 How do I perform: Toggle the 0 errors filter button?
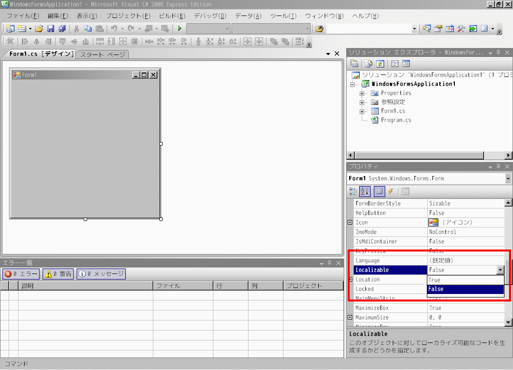pos(21,274)
